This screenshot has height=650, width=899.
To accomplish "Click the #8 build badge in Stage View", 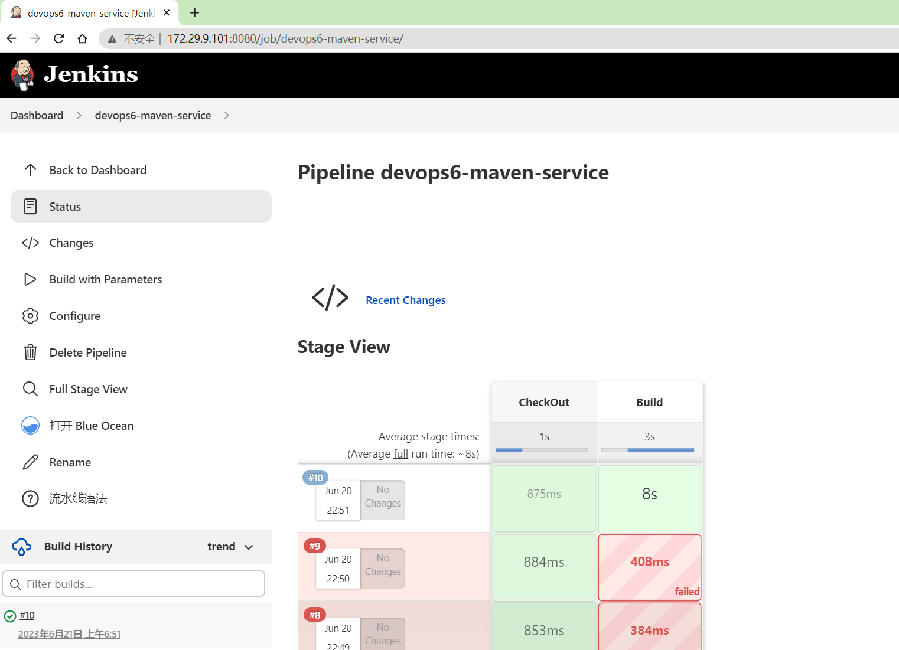I will (315, 615).
